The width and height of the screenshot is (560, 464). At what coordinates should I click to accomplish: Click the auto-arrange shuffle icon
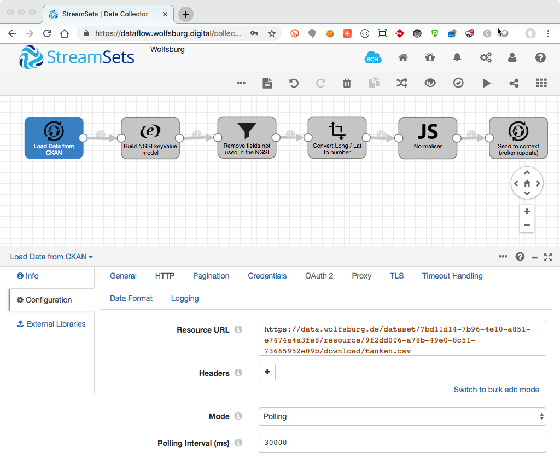402,83
